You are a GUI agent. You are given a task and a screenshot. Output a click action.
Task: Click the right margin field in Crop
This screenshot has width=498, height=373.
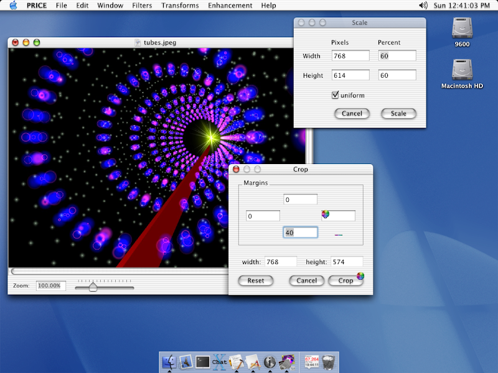[x=338, y=216]
